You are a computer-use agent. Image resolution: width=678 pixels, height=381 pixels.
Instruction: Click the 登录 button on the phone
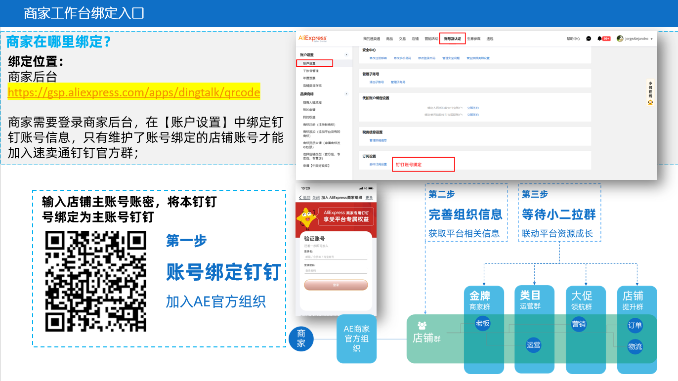(x=336, y=285)
